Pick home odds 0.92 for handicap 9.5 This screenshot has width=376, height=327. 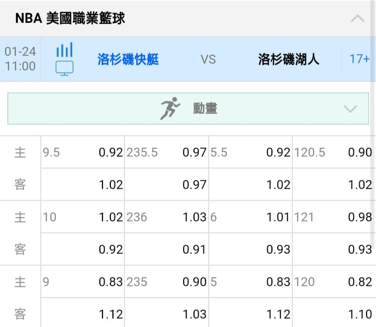(x=110, y=153)
